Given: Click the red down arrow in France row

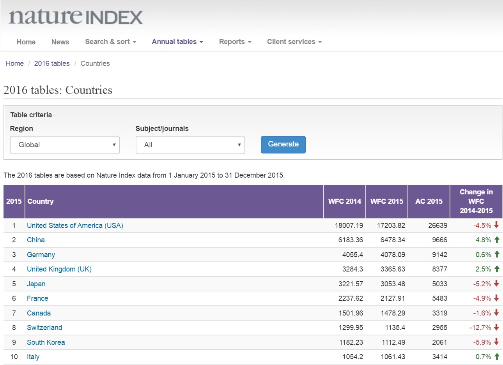Looking at the screenshot, I should 496,298.
